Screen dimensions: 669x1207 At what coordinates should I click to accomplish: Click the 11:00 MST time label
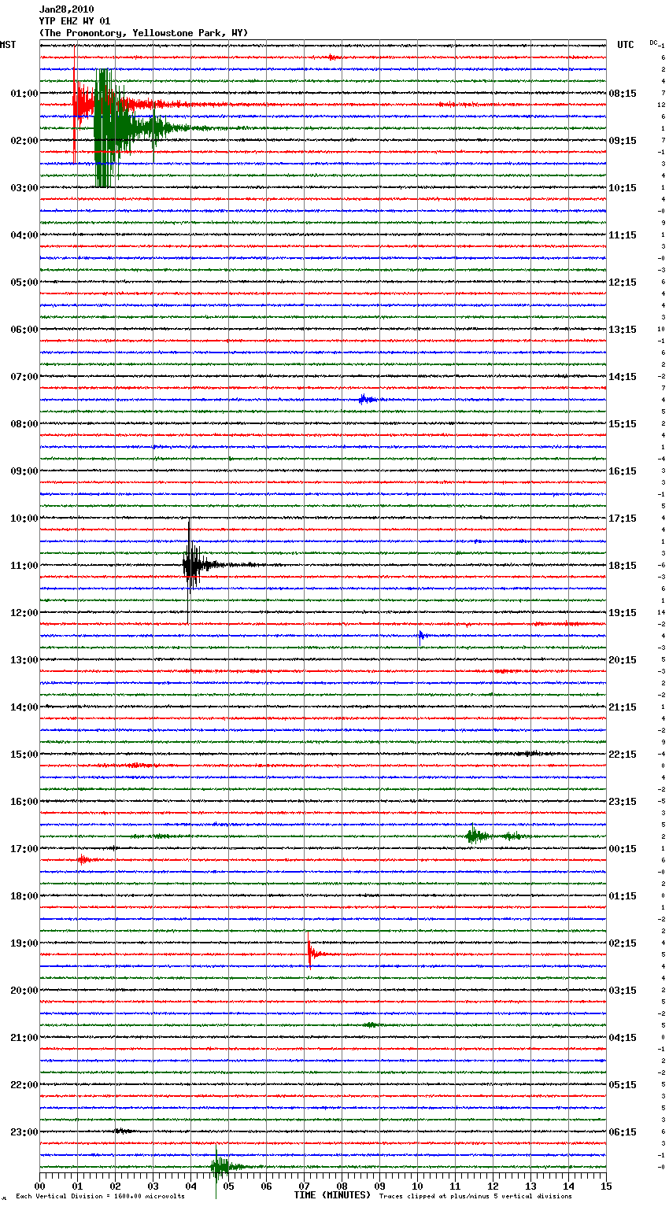point(24,566)
